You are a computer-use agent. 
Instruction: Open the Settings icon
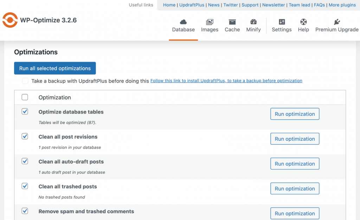pyautogui.click(x=281, y=22)
